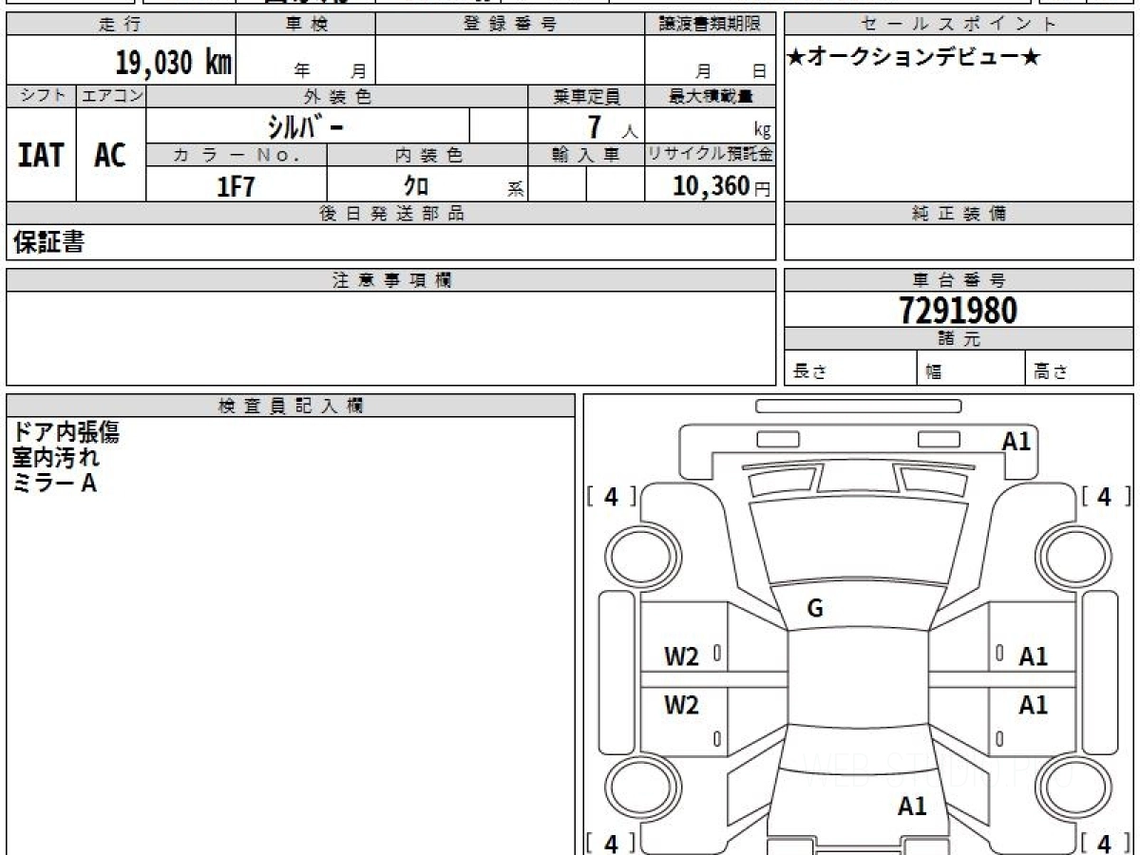This screenshot has width=1140, height=855.
Task: Click the lower W2 mark on left doors
Action: (x=681, y=705)
